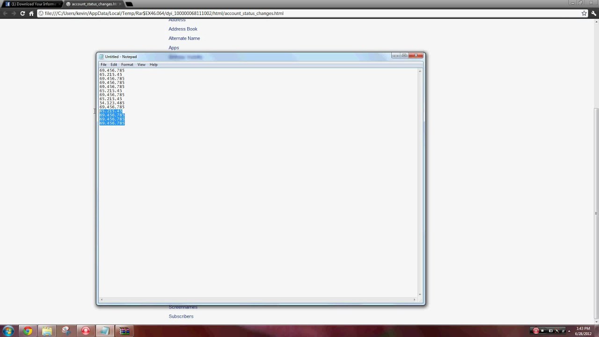This screenshot has width=599, height=337.
Task: Open the Address Book link
Action: pyautogui.click(x=183, y=29)
